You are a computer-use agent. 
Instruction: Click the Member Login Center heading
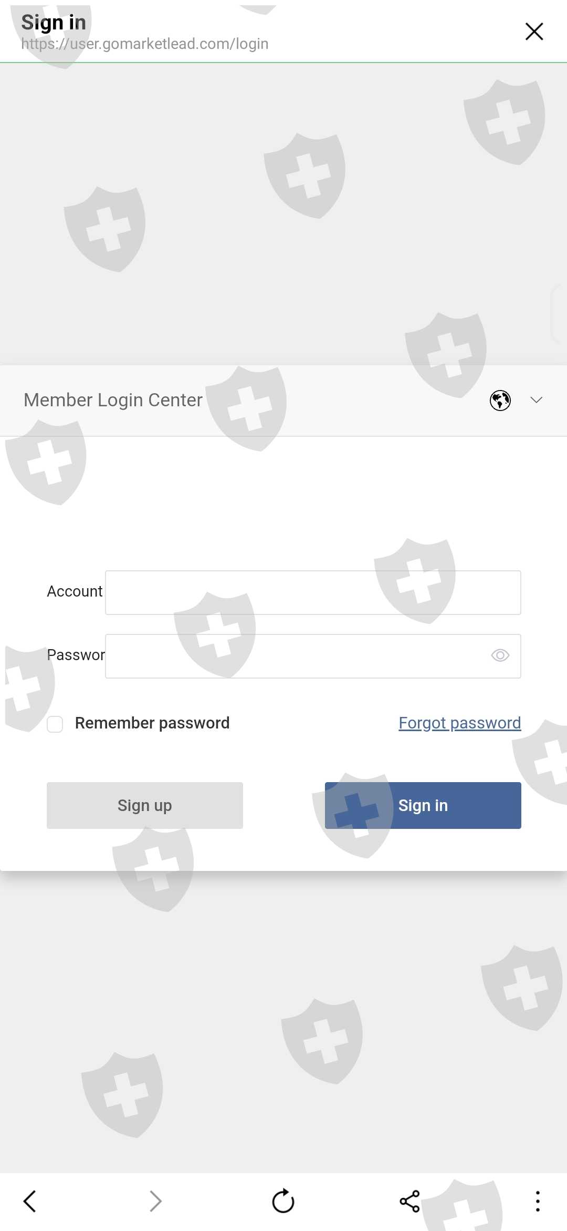coord(113,400)
